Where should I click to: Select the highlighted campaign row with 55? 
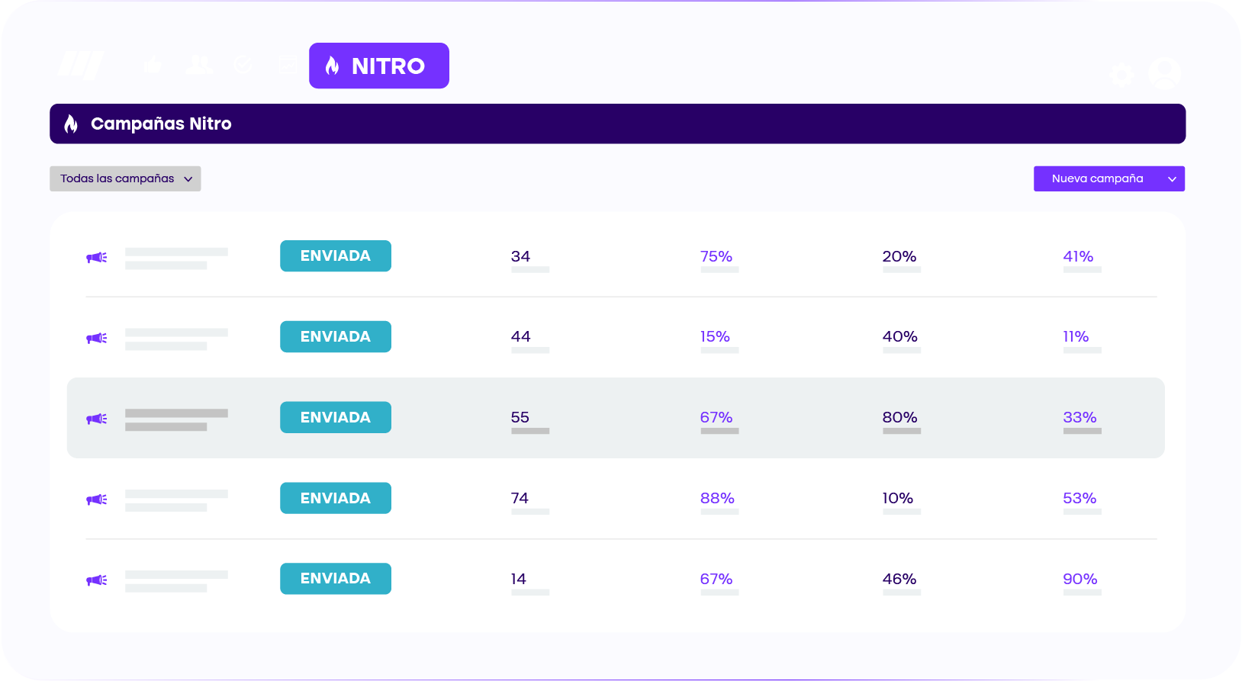coord(615,418)
